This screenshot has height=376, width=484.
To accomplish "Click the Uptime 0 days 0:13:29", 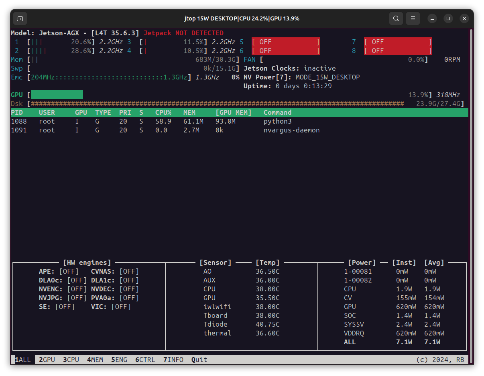I will coord(288,86).
